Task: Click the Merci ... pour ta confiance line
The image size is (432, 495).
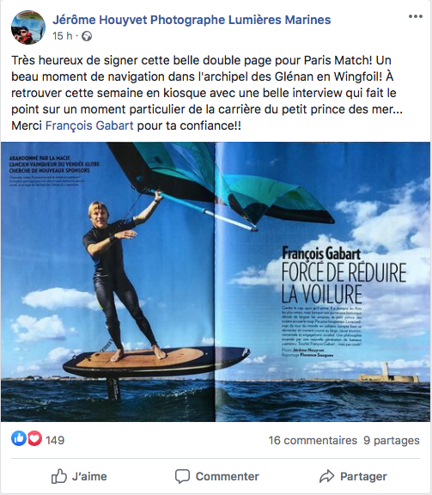Action: [126, 125]
